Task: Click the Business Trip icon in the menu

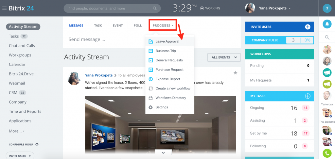Action: tap(150, 51)
